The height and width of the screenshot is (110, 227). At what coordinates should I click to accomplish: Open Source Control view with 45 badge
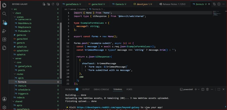click(x=5, y=23)
